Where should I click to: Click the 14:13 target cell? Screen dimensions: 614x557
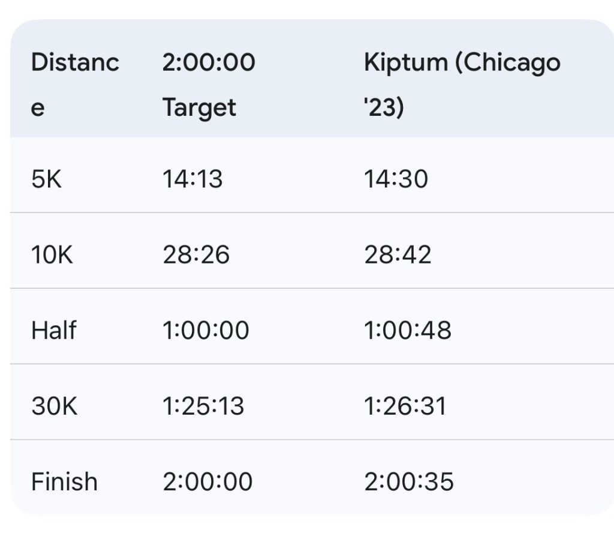[192, 179]
